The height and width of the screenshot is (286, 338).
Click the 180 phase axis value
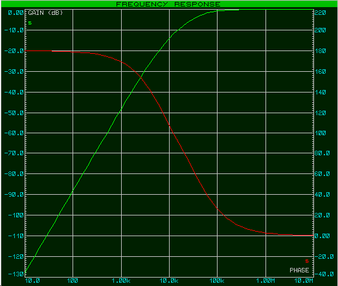point(321,51)
